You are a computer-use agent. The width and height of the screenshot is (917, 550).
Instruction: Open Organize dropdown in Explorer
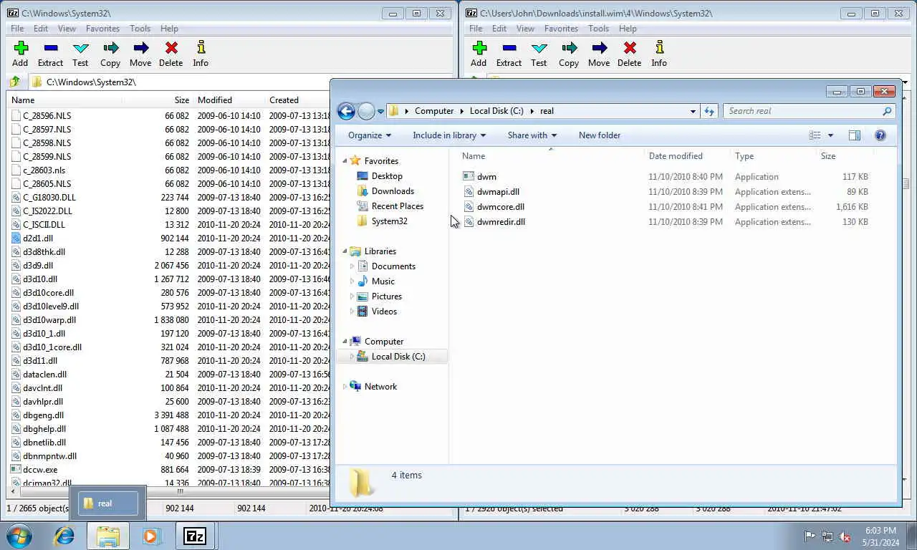[370, 135]
